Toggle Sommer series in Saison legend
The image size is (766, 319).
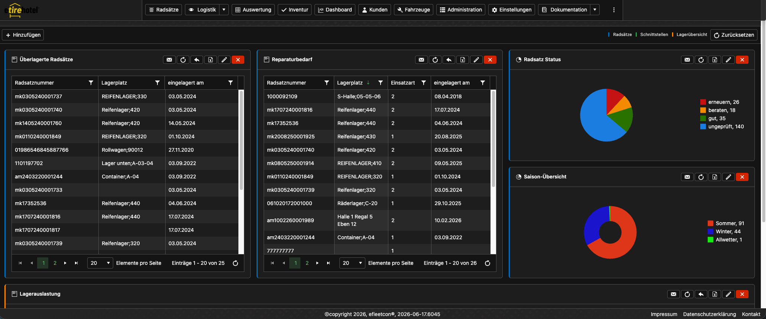(x=726, y=223)
